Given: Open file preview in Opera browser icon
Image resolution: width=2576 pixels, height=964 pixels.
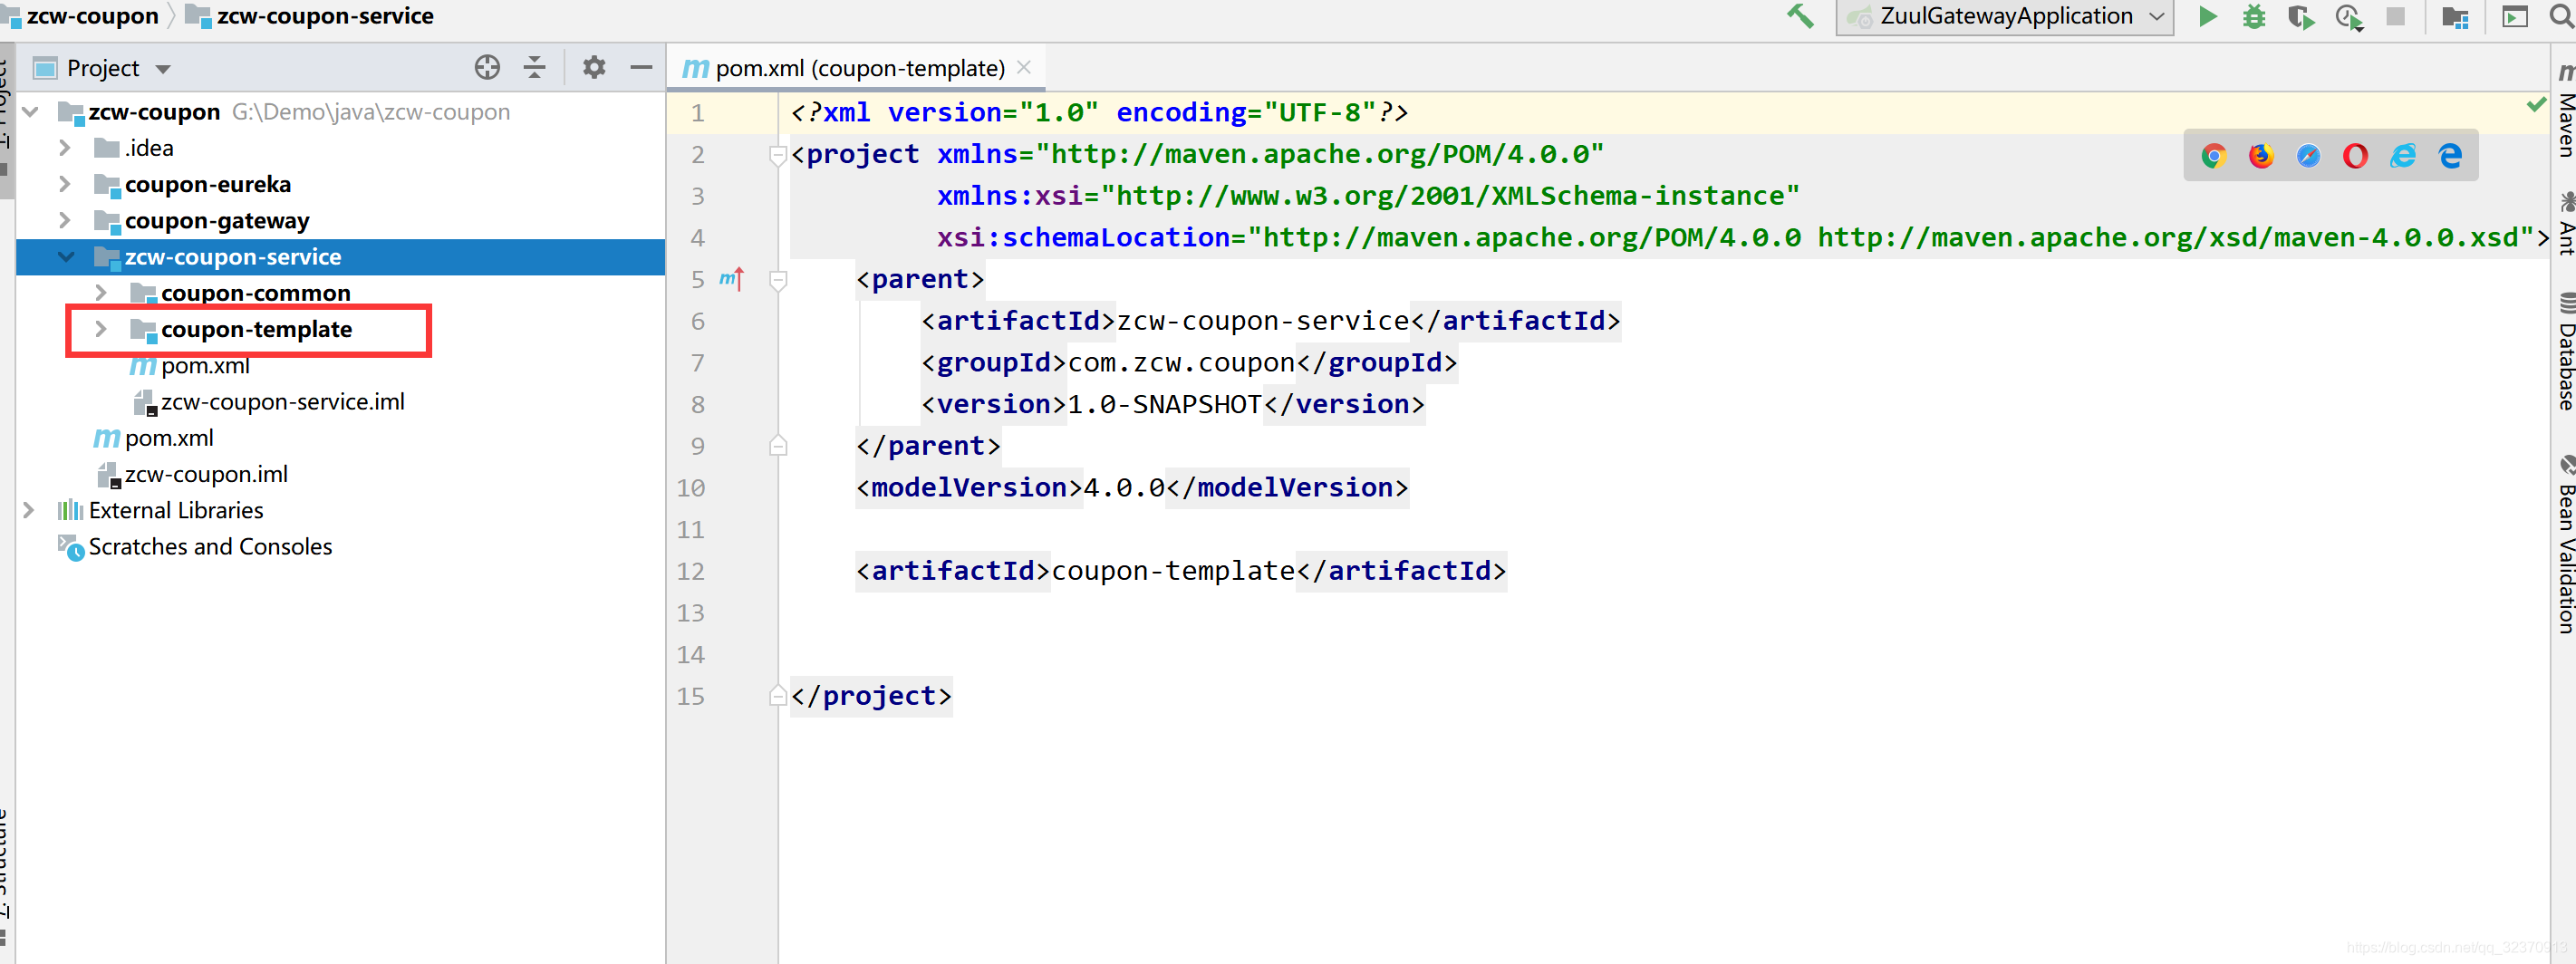Looking at the screenshot, I should pyautogui.click(x=2355, y=155).
